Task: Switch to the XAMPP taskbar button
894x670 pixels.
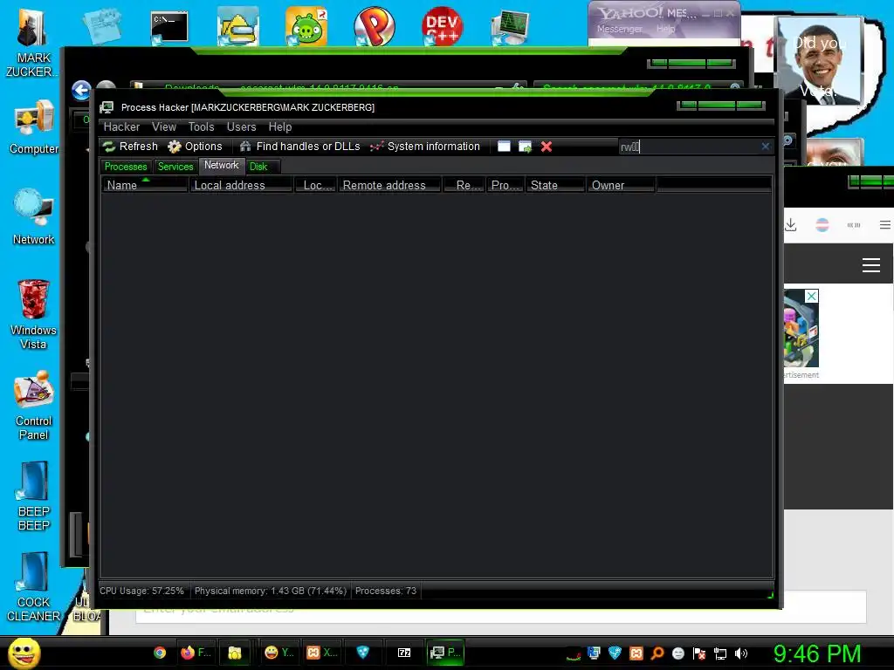Action: (x=321, y=653)
